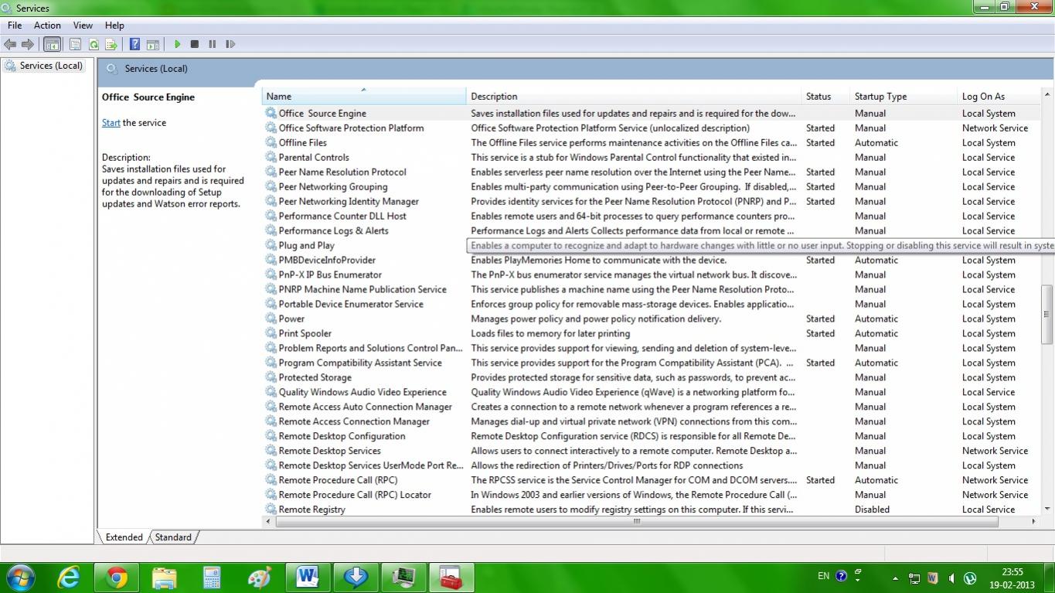The height and width of the screenshot is (593, 1055).
Task: Select Quality Windows Audio Video Experience service
Action: pos(362,393)
